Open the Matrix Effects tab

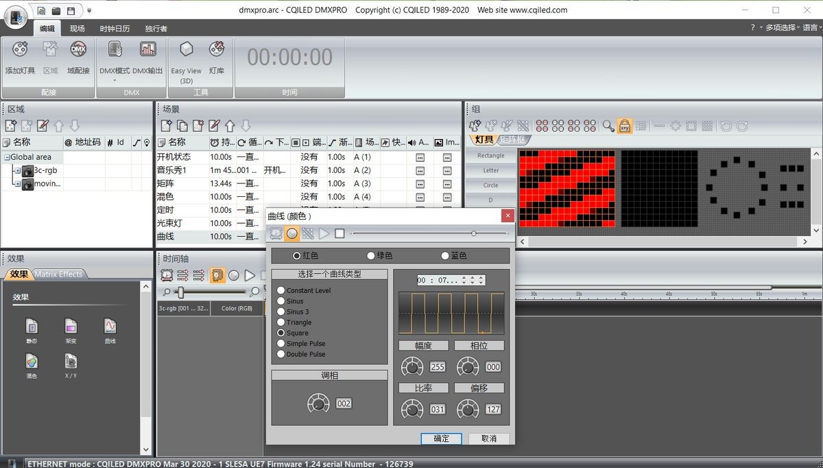[x=58, y=274]
